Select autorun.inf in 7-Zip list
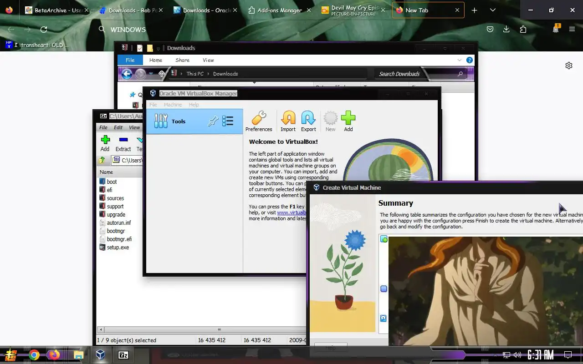Viewport: 583px width, 364px height. pos(118,222)
